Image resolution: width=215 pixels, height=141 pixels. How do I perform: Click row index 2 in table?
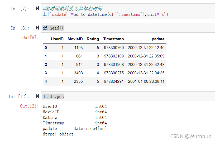[46, 65]
